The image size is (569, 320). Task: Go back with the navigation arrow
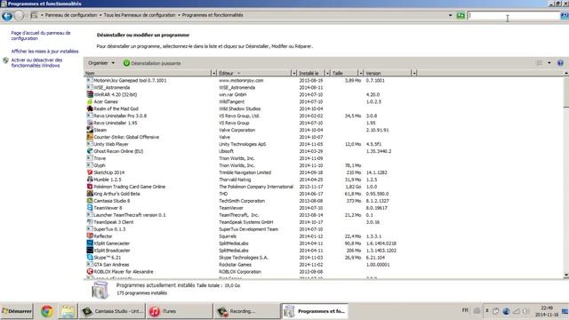tap(7, 16)
